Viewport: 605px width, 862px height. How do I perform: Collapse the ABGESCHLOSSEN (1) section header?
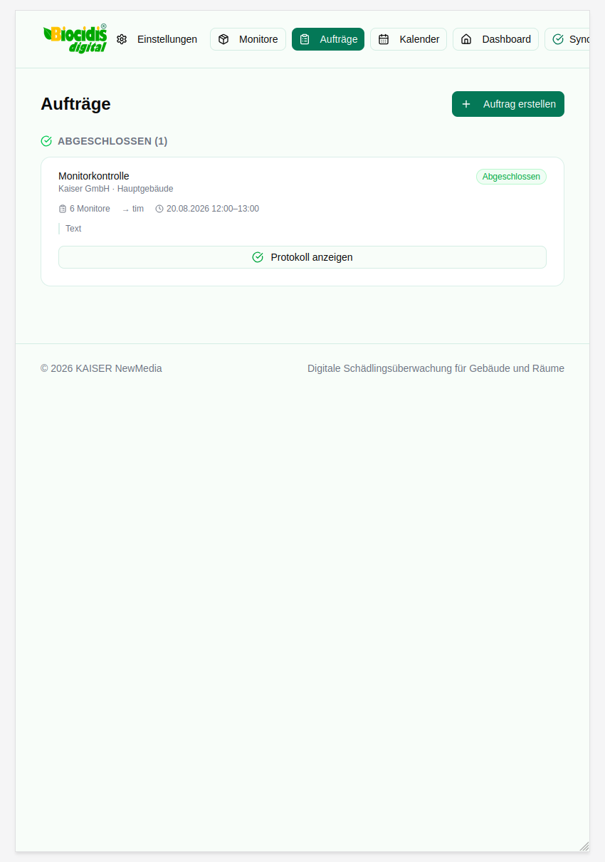click(105, 141)
